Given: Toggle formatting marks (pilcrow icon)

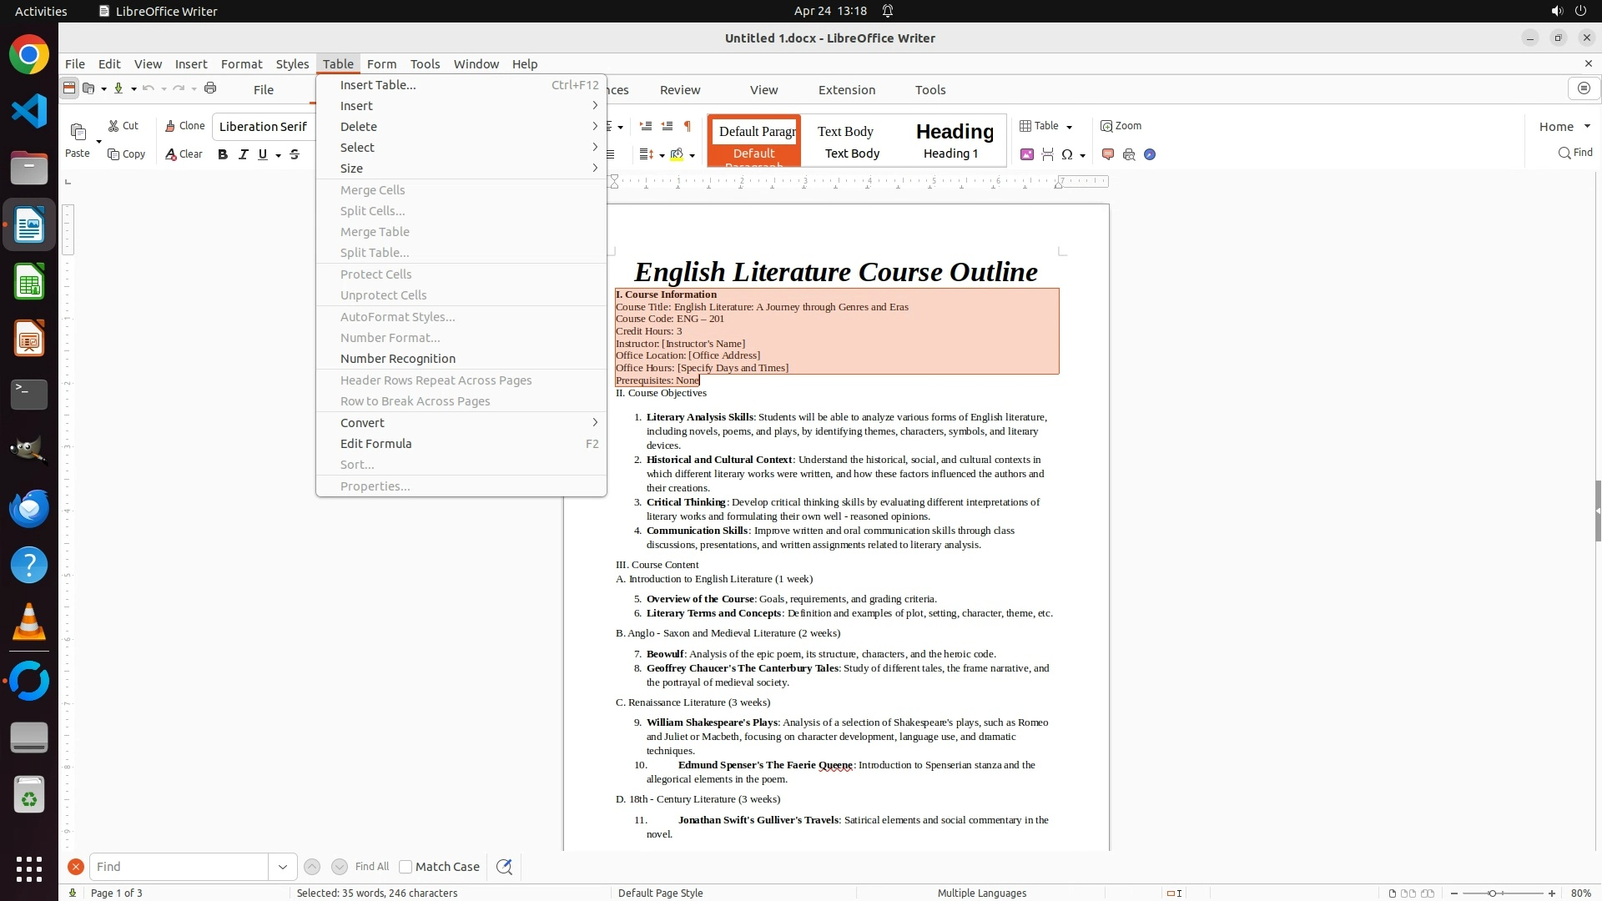Looking at the screenshot, I should (x=688, y=126).
